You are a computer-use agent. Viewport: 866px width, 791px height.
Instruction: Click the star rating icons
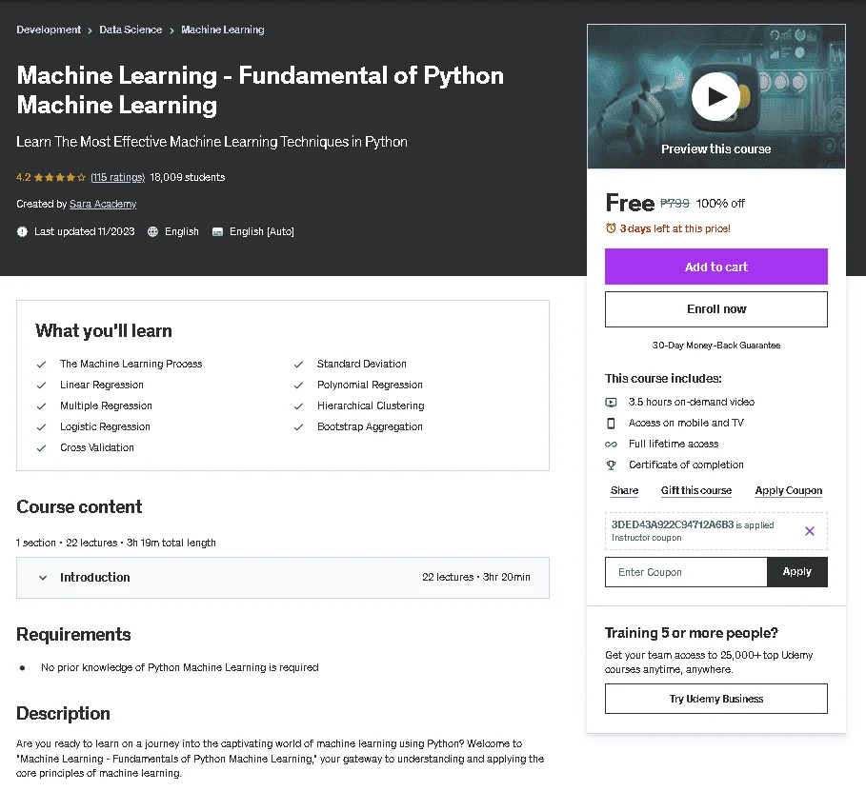60,178
